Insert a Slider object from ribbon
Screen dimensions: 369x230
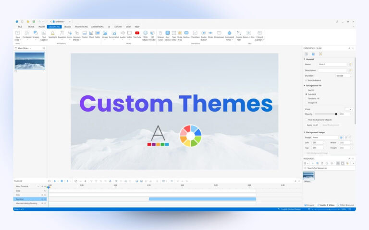pos(210,34)
